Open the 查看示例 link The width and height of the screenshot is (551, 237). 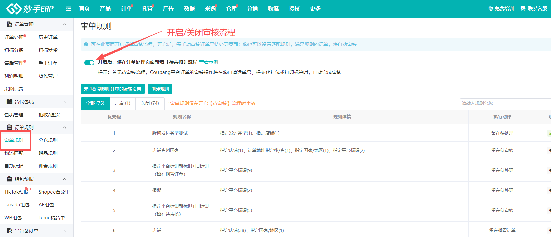(x=209, y=62)
